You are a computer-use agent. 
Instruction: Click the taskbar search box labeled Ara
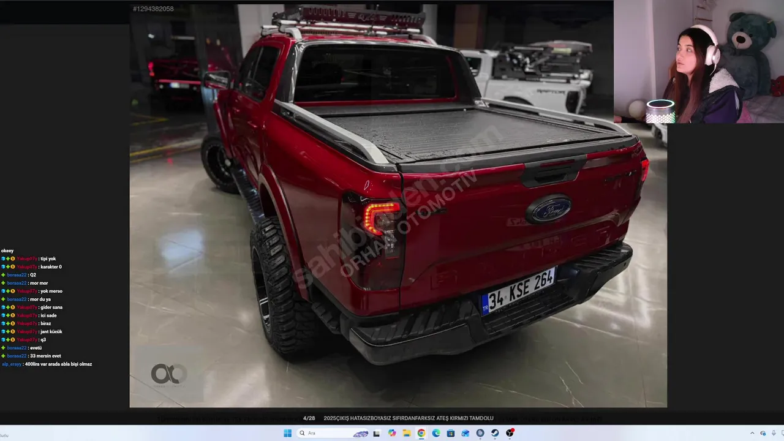pos(332,433)
